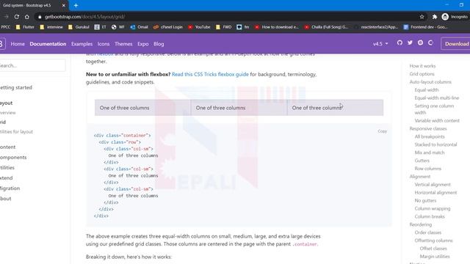Expand Getting started in sidebar
Viewport: 470px width, 264px height.
tap(16, 87)
